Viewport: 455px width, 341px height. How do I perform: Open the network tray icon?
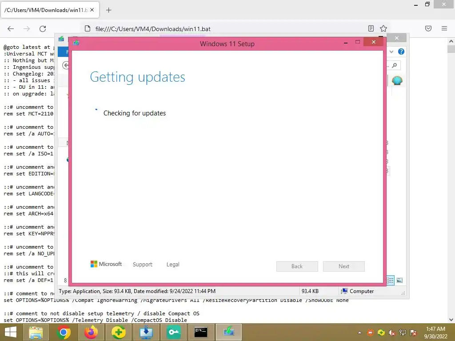click(x=403, y=333)
